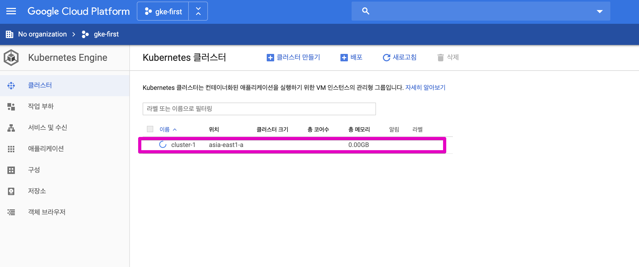Click the workloads icon beside 작업 부하
The image size is (639, 267).
pos(11,107)
